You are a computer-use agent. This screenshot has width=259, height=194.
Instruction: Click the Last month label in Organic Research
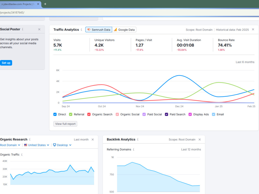point(81,140)
